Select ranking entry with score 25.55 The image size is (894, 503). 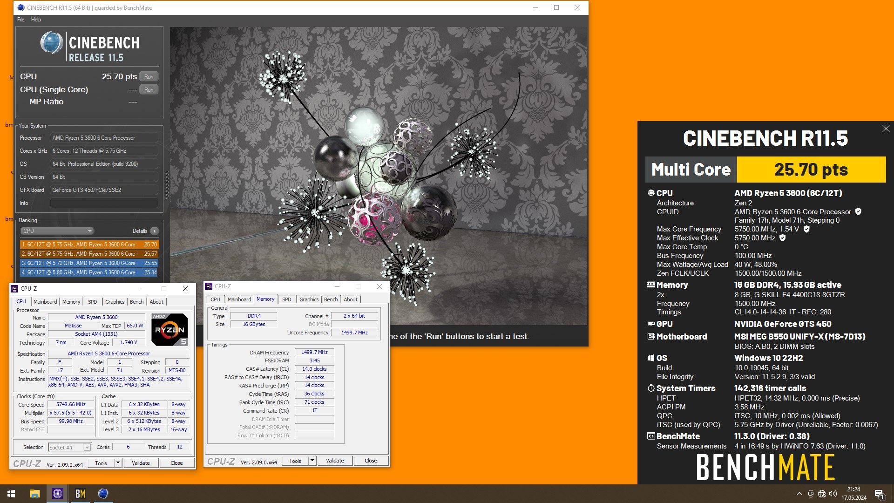[89, 263]
